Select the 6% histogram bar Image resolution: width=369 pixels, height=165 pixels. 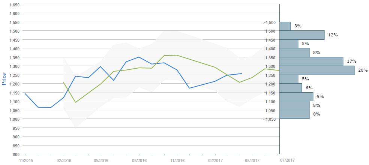pos(291,88)
